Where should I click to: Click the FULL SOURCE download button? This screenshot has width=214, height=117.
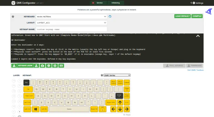[174, 66]
